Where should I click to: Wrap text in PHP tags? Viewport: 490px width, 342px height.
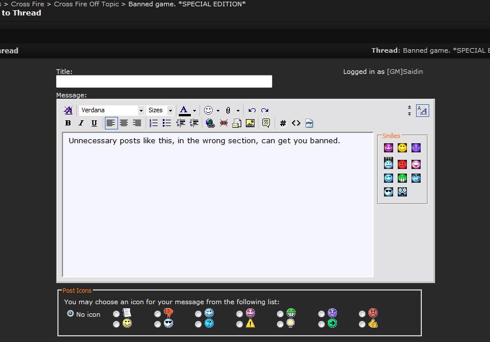309,123
